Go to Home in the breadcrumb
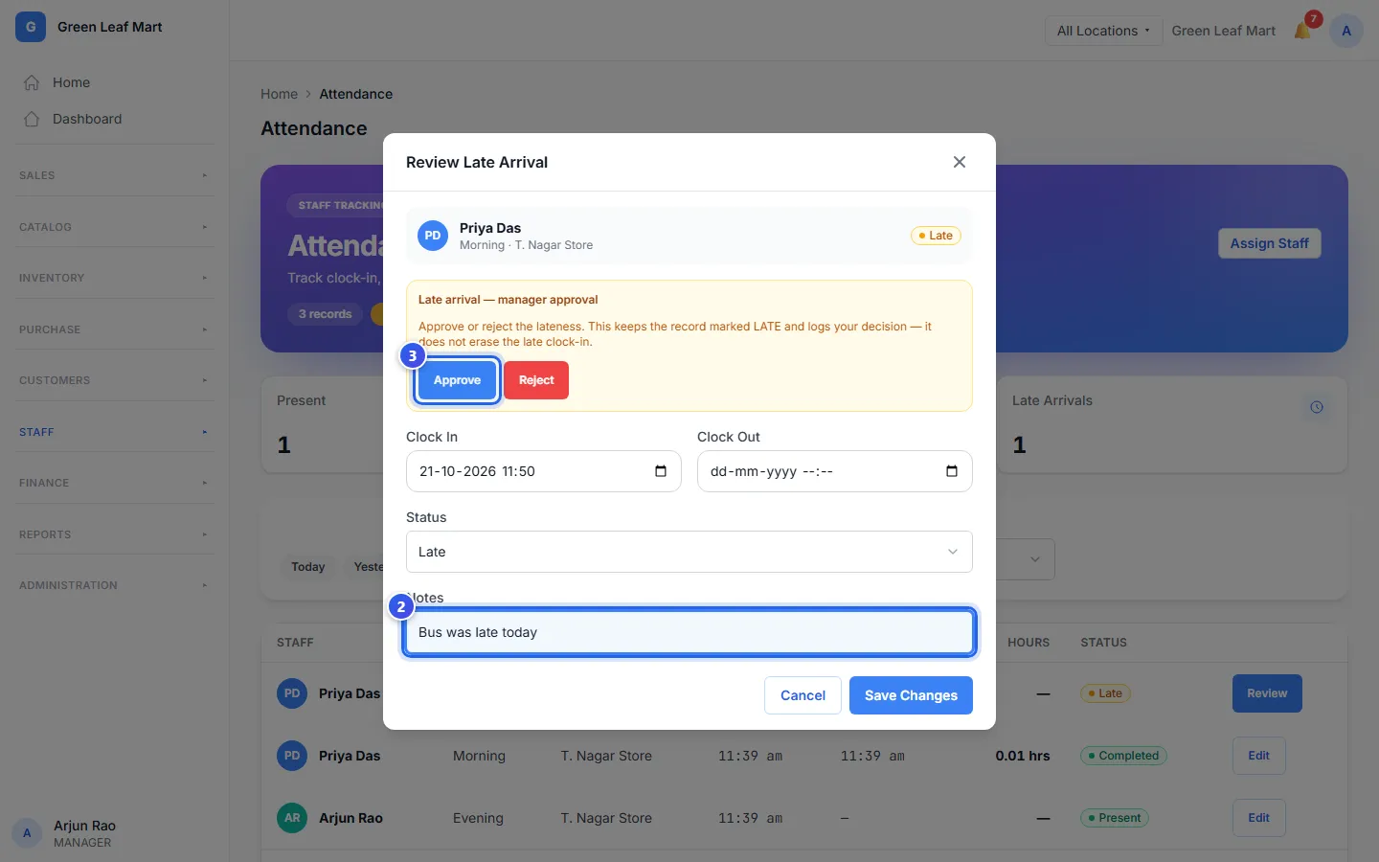 (x=279, y=94)
